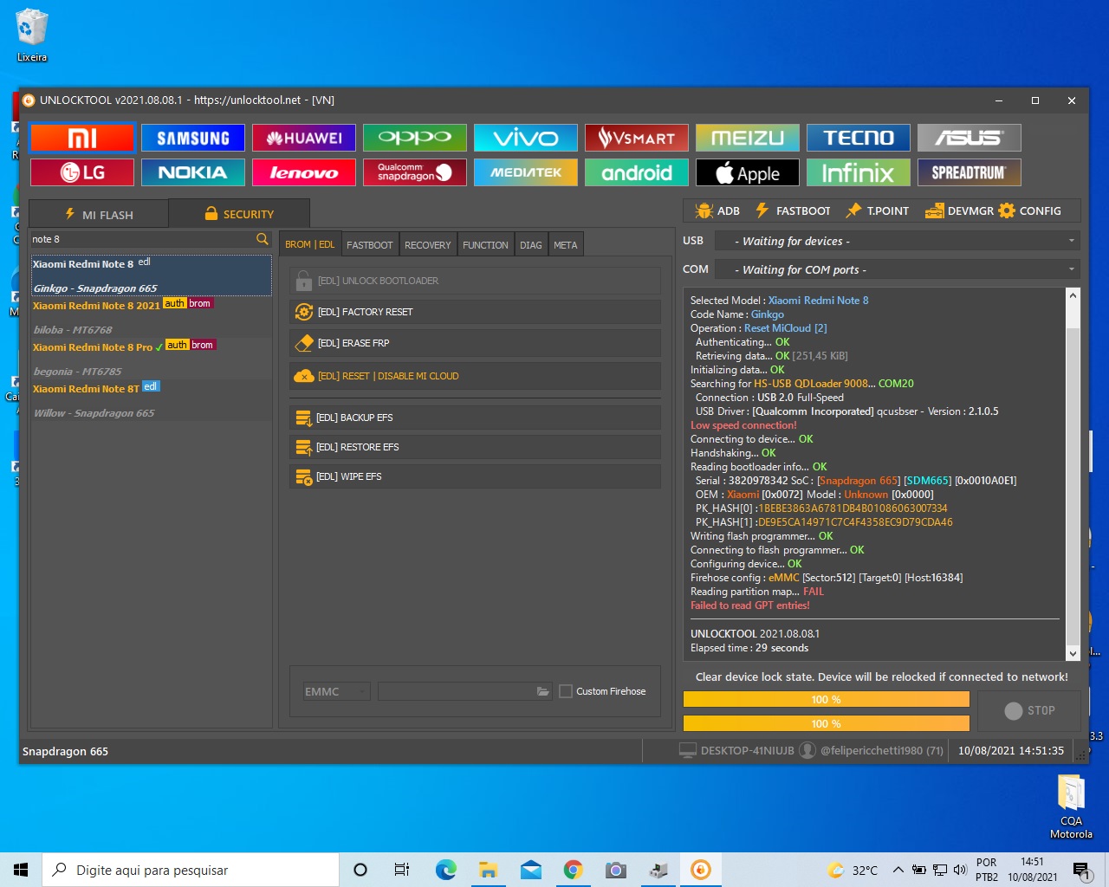Image resolution: width=1109 pixels, height=887 pixels.
Task: Launch DEVMGR device manager
Action: [959, 210]
